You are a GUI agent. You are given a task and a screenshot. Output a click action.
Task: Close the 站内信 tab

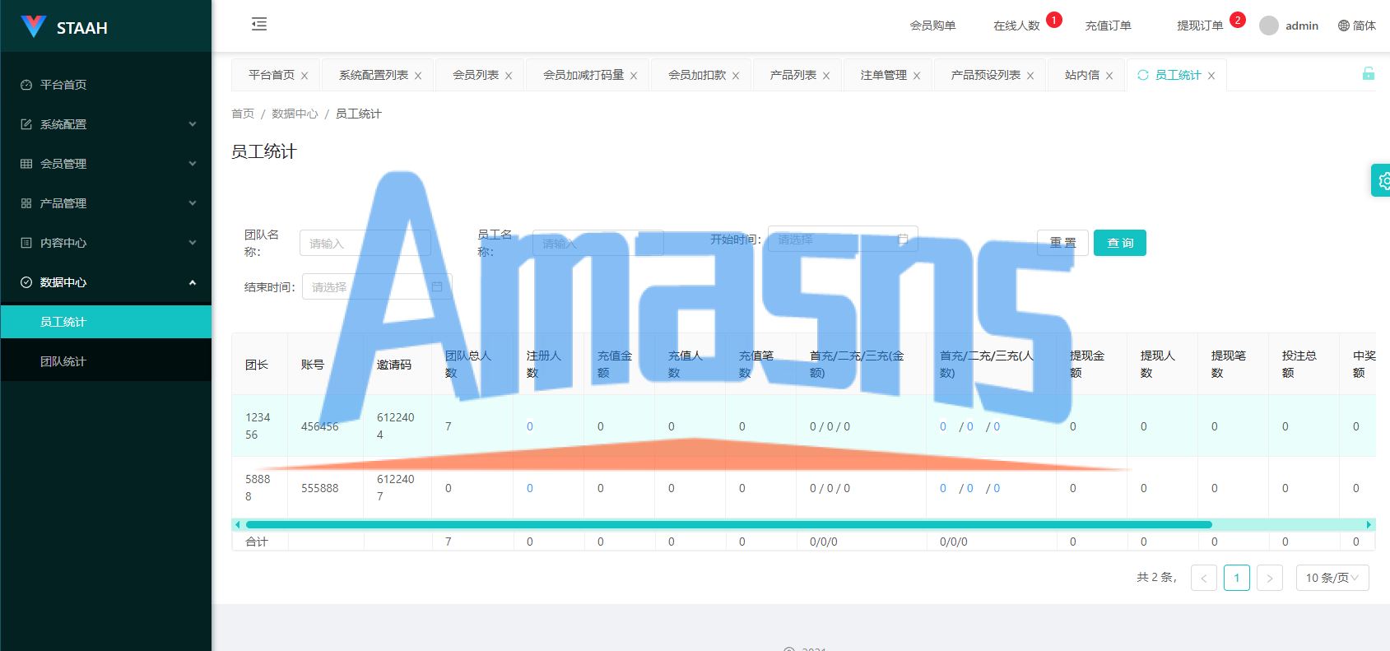click(x=1109, y=76)
